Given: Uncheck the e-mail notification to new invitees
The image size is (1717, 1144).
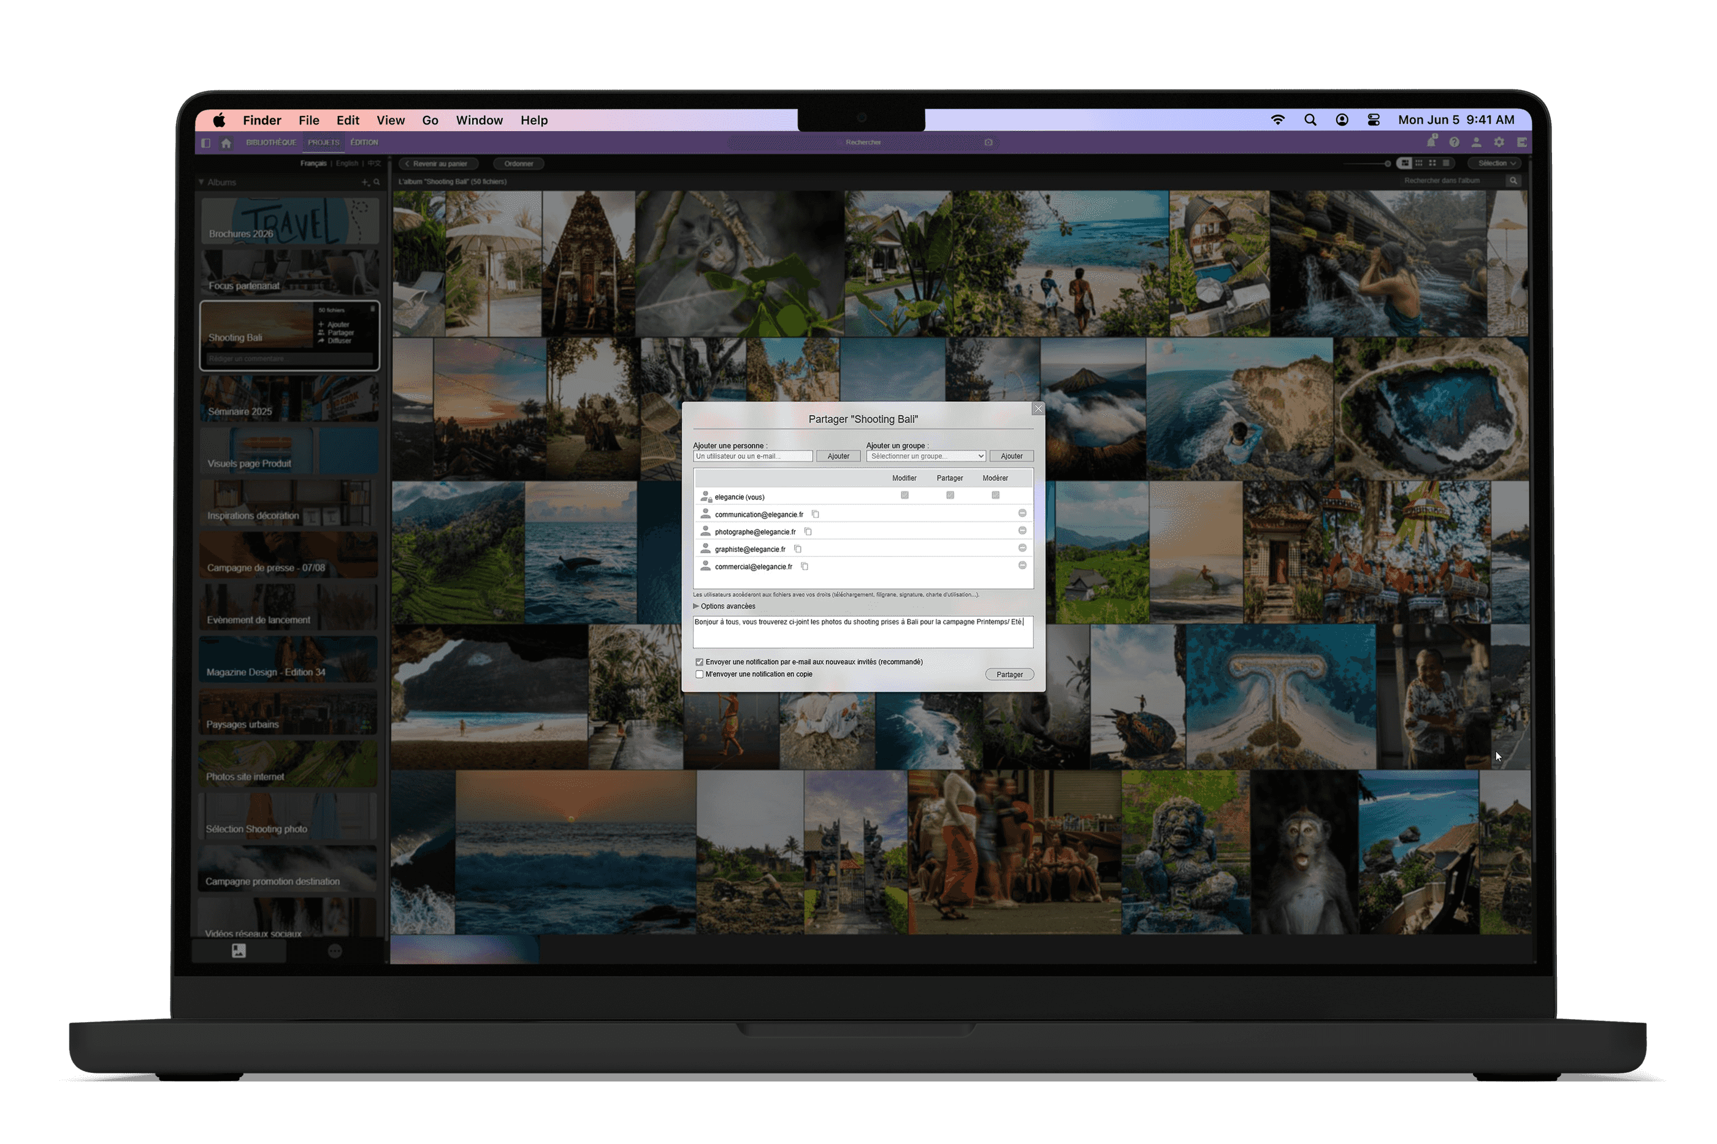Looking at the screenshot, I should coord(699,662).
